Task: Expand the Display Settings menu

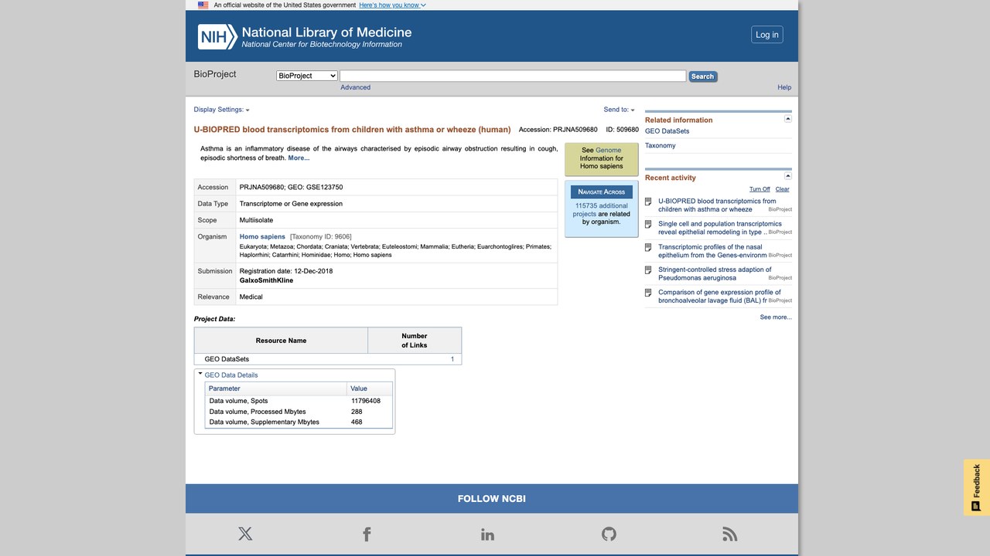Action: [221, 110]
